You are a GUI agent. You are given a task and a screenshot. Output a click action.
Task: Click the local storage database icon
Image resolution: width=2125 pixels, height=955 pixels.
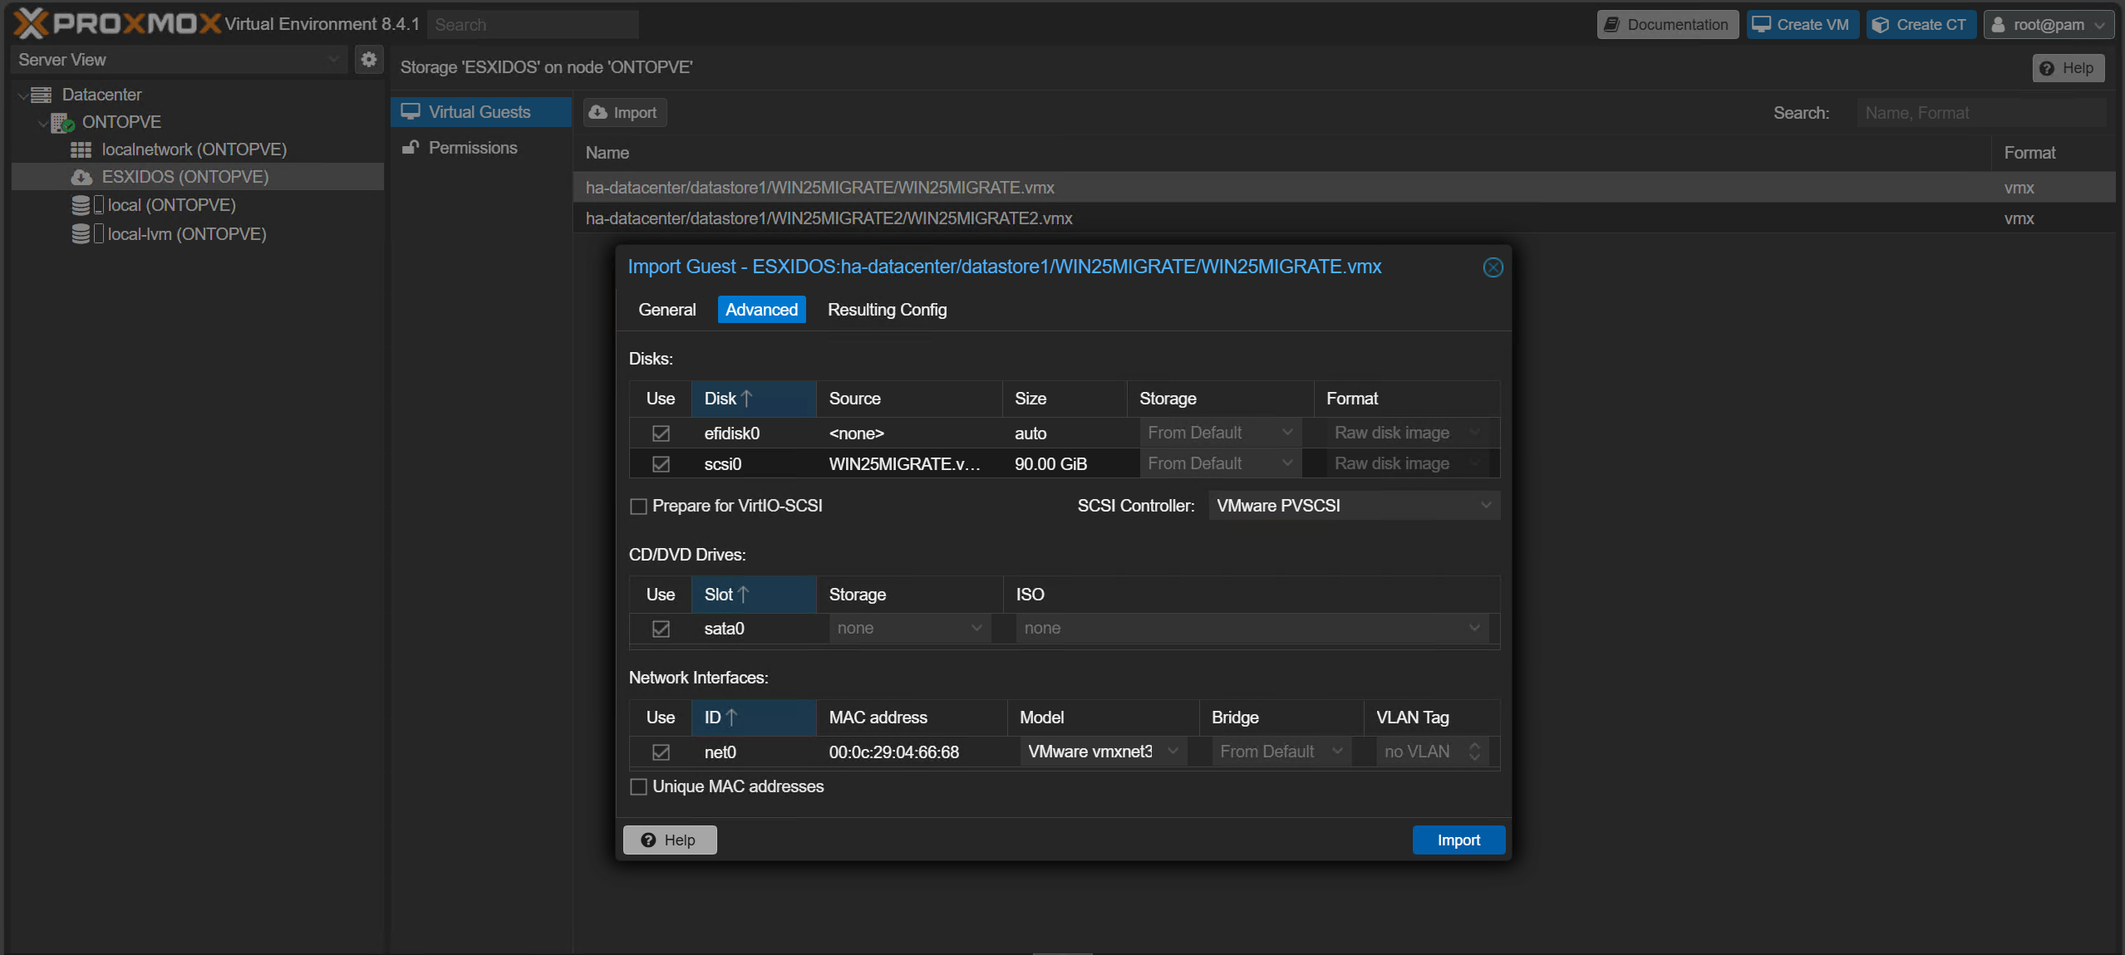(81, 205)
